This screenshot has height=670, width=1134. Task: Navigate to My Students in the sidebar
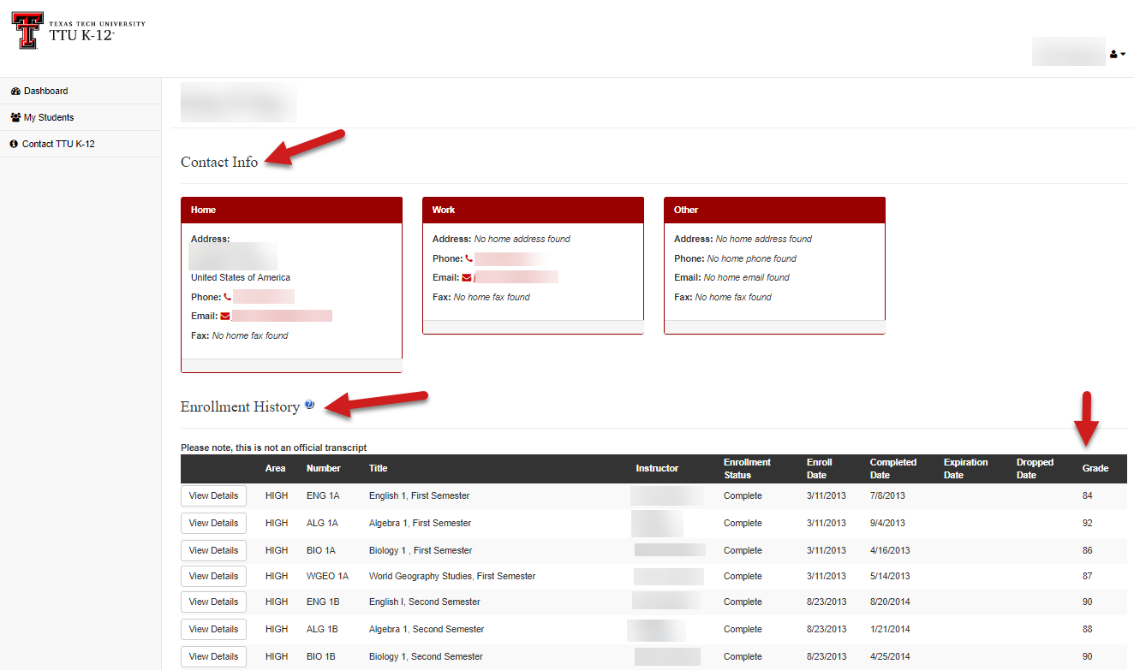48,117
